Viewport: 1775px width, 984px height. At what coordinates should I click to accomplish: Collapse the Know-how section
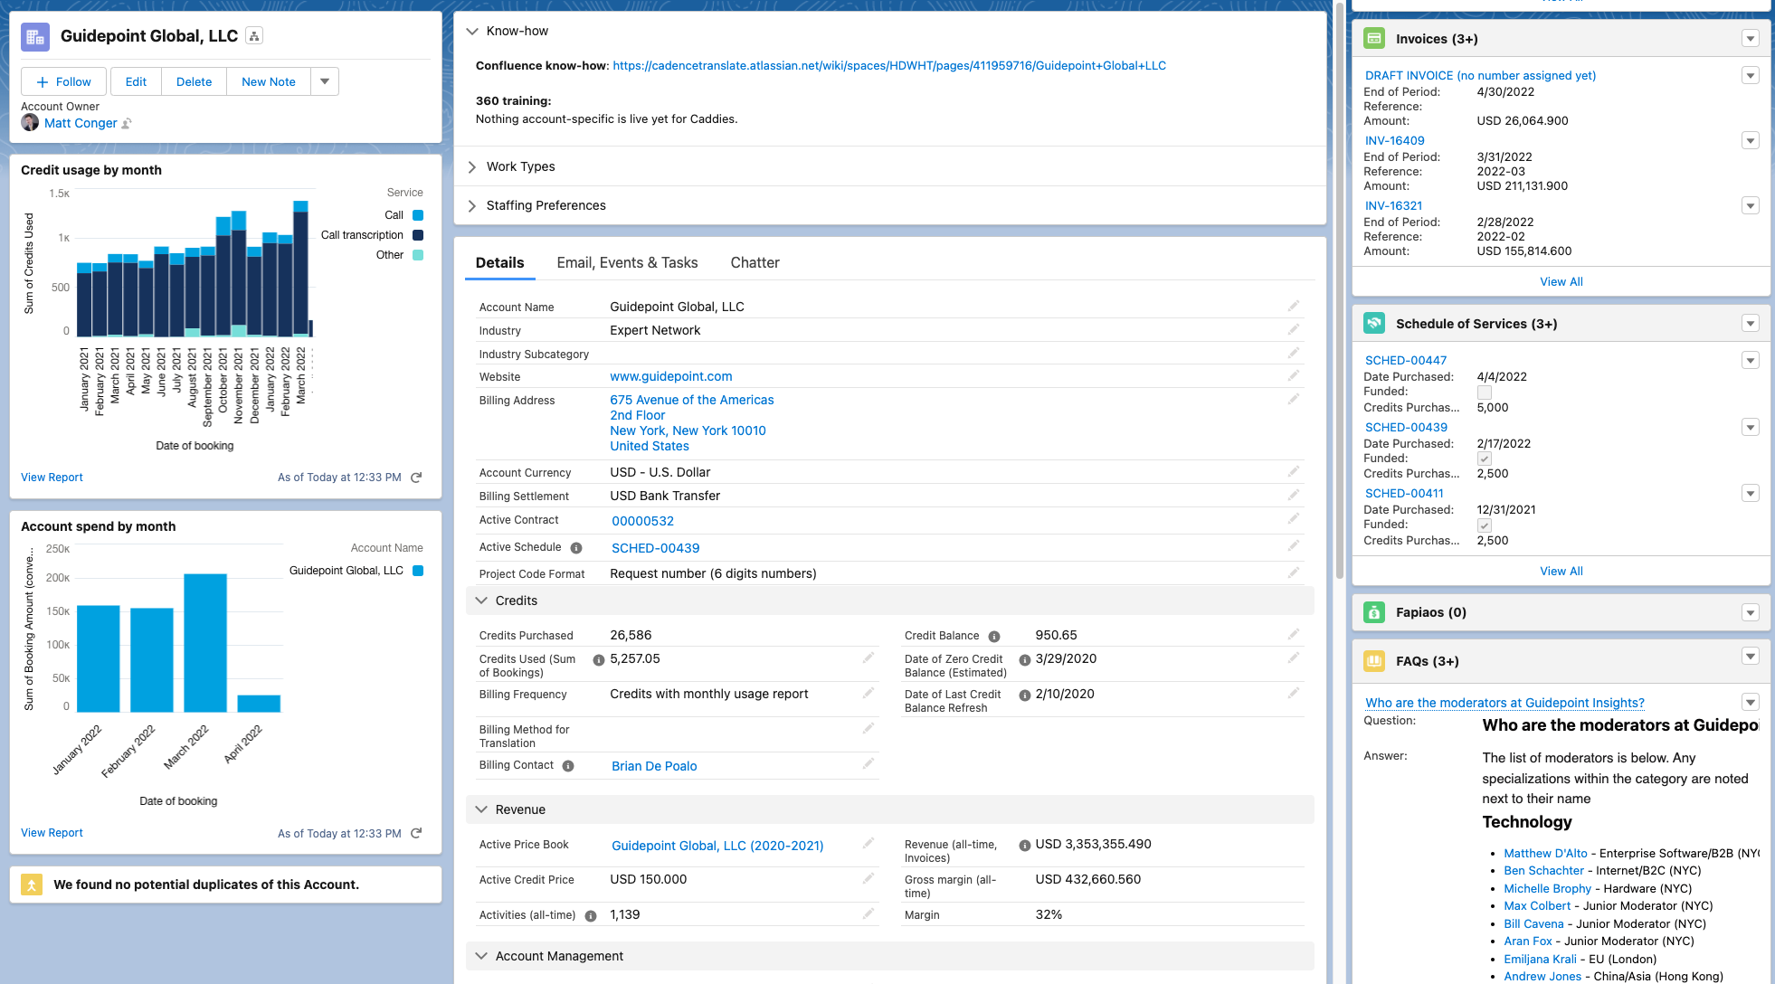472,31
